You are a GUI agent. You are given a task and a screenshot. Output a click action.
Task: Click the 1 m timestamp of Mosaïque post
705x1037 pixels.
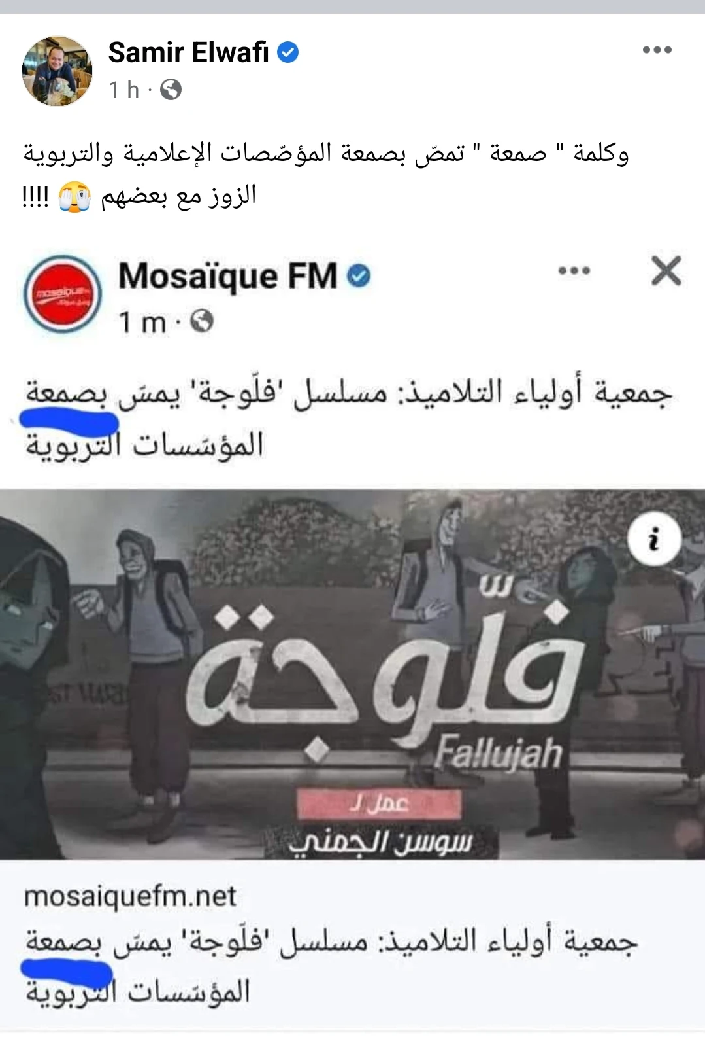[x=142, y=322]
